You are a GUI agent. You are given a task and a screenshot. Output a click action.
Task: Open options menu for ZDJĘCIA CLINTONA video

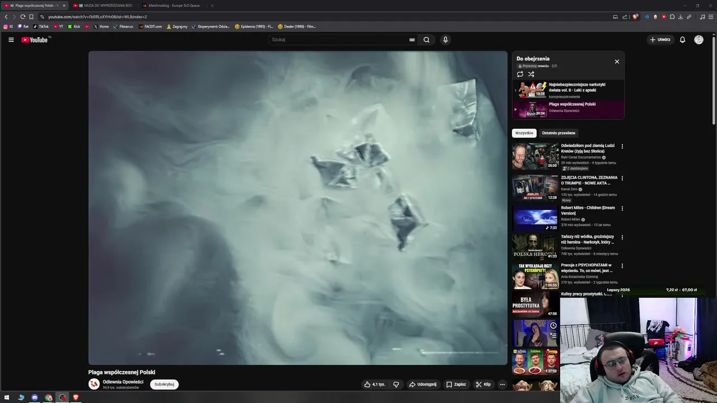pos(622,179)
